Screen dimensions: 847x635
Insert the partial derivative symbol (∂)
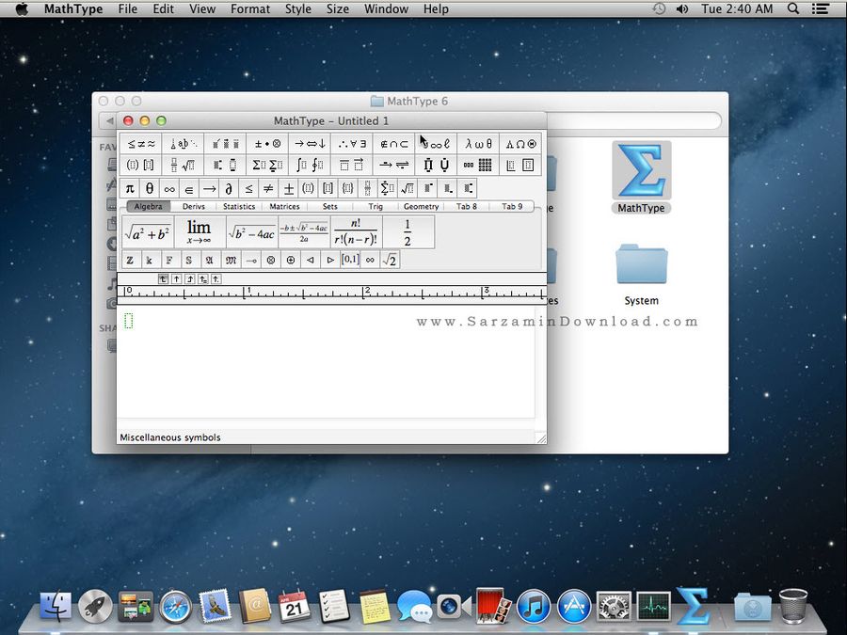click(x=229, y=188)
